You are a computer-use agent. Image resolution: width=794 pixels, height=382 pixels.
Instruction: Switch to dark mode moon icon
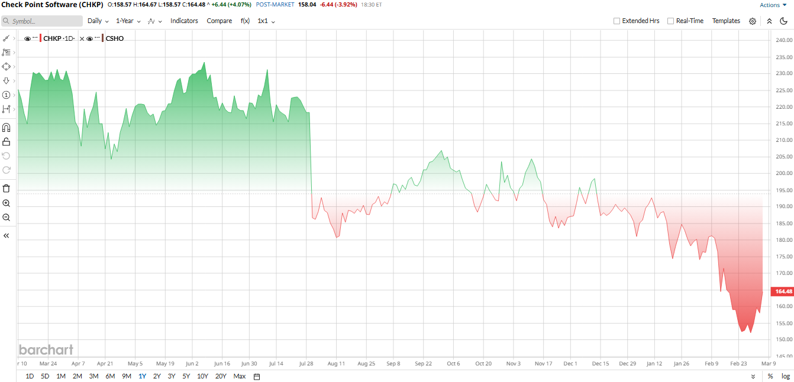(x=784, y=21)
